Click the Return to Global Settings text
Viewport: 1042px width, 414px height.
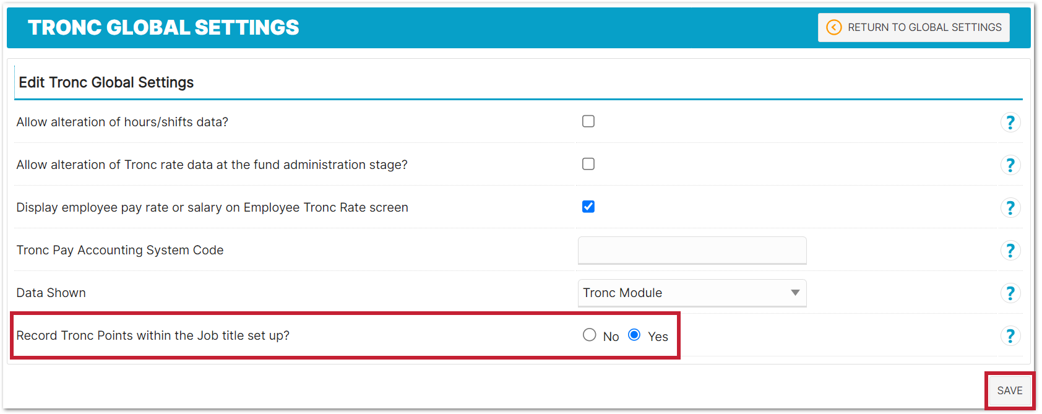pos(924,27)
